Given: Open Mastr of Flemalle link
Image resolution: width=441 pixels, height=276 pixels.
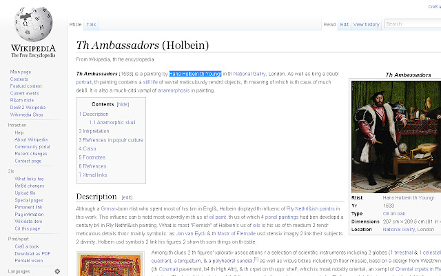Looking at the screenshot, I should [236, 233].
